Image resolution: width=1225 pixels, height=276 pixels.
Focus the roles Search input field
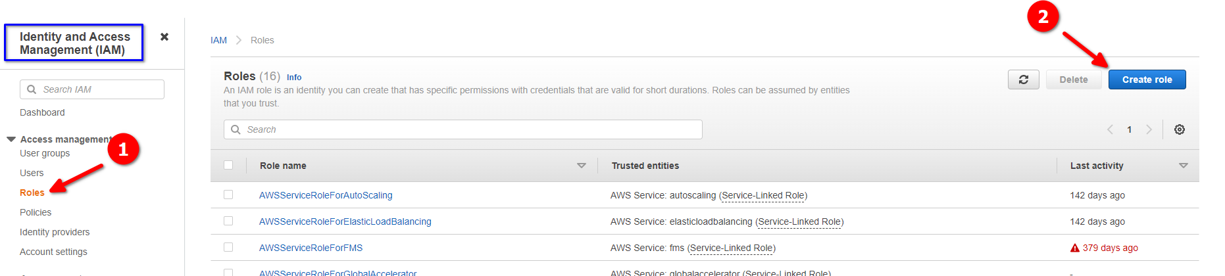coord(463,129)
